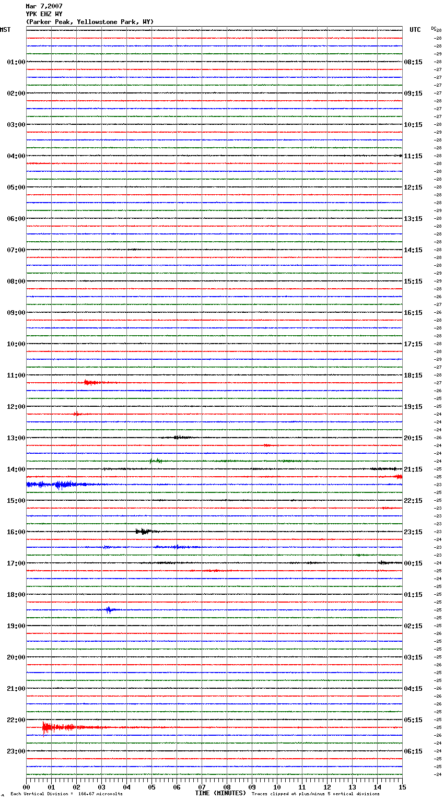This screenshot has width=444, height=801.
Task: Click the 13:15 UTC time label
Action: tap(413, 219)
